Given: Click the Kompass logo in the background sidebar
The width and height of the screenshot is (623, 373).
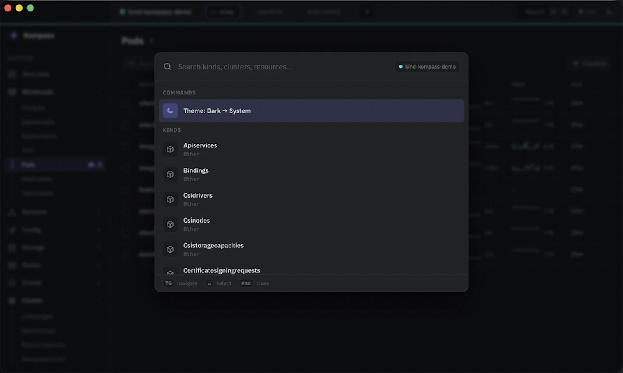Looking at the screenshot, I should pos(14,35).
